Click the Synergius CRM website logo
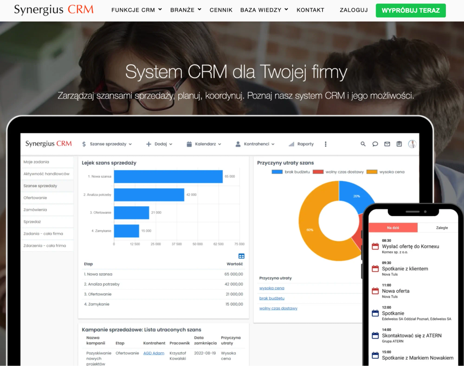This screenshot has width=464, height=366. click(54, 10)
